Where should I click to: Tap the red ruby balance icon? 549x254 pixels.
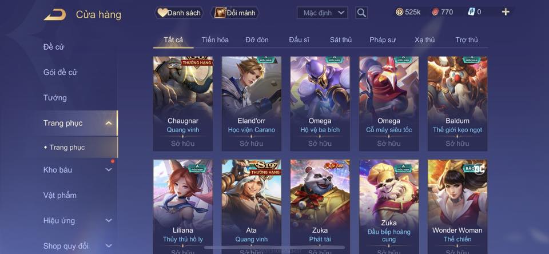(x=435, y=12)
